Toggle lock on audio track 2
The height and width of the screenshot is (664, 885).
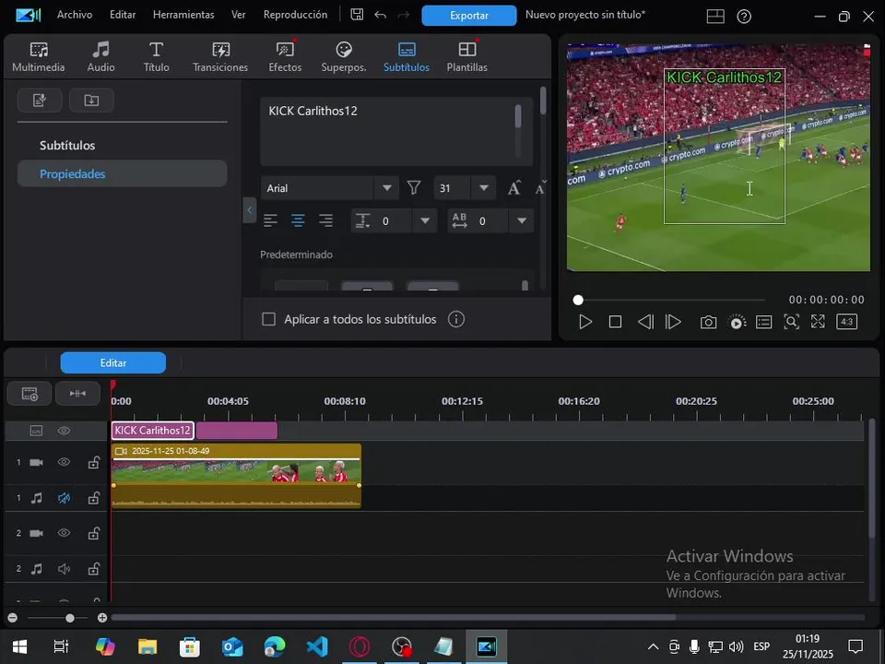pyautogui.click(x=94, y=569)
